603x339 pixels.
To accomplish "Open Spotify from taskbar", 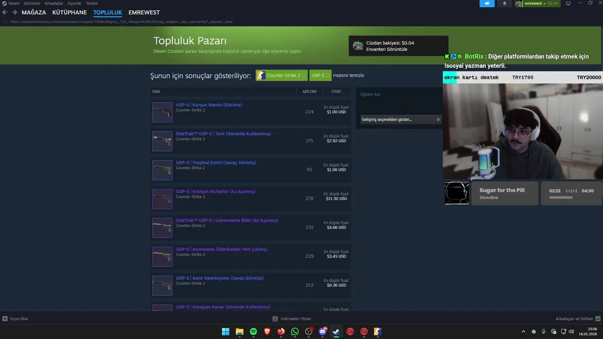I will 253,331.
